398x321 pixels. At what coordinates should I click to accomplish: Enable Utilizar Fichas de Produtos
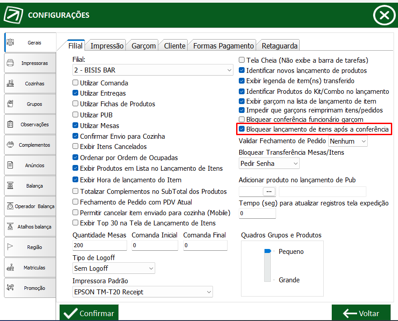click(76, 104)
